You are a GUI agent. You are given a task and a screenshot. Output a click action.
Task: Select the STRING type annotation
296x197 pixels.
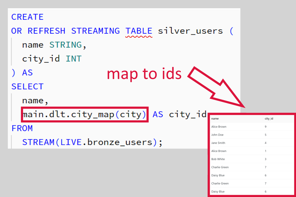pos(66,45)
